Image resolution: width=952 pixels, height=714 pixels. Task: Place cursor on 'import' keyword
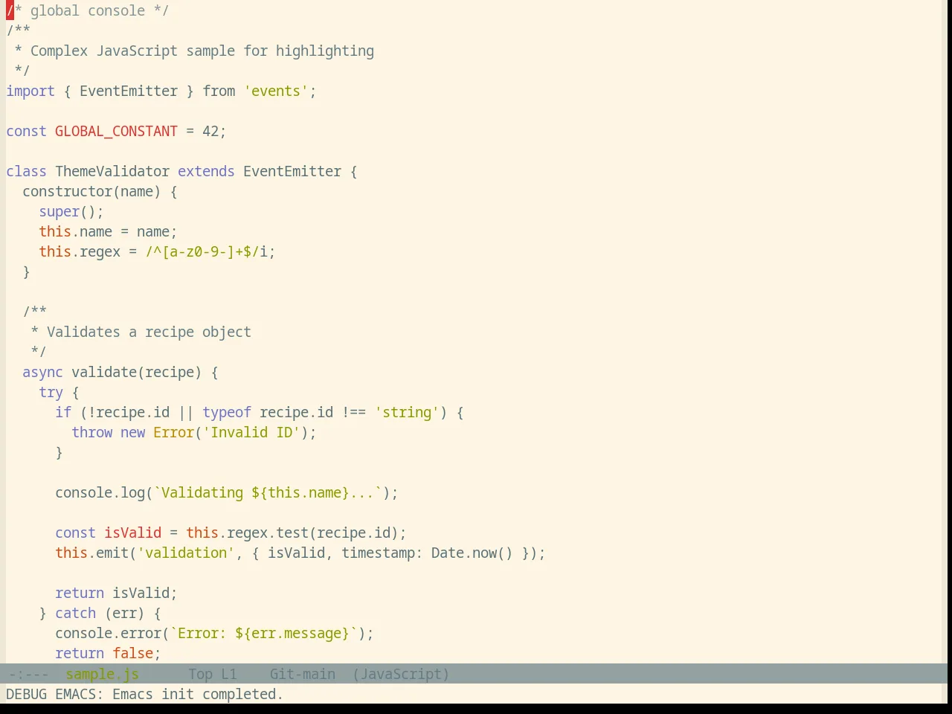(30, 91)
